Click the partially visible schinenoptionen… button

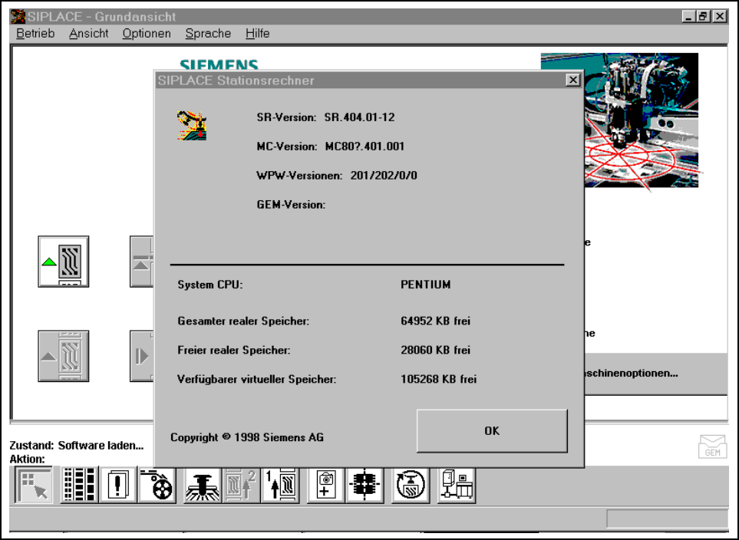(655, 374)
